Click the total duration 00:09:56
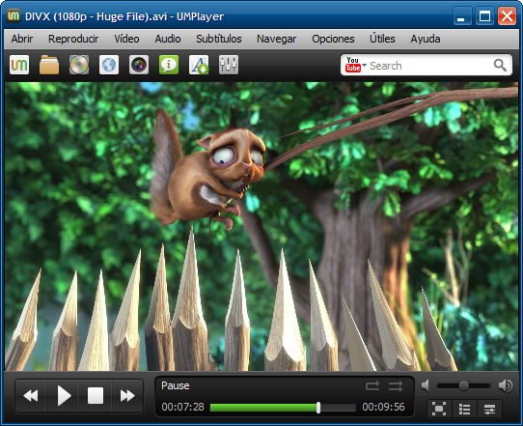Viewport: 523px width, 426px height. [384, 407]
